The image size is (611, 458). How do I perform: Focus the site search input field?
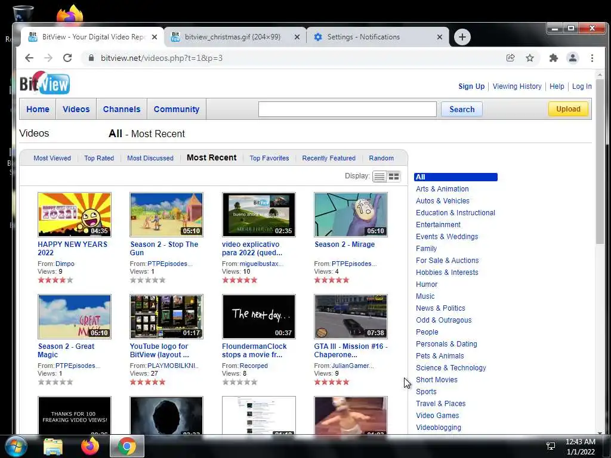tap(347, 109)
